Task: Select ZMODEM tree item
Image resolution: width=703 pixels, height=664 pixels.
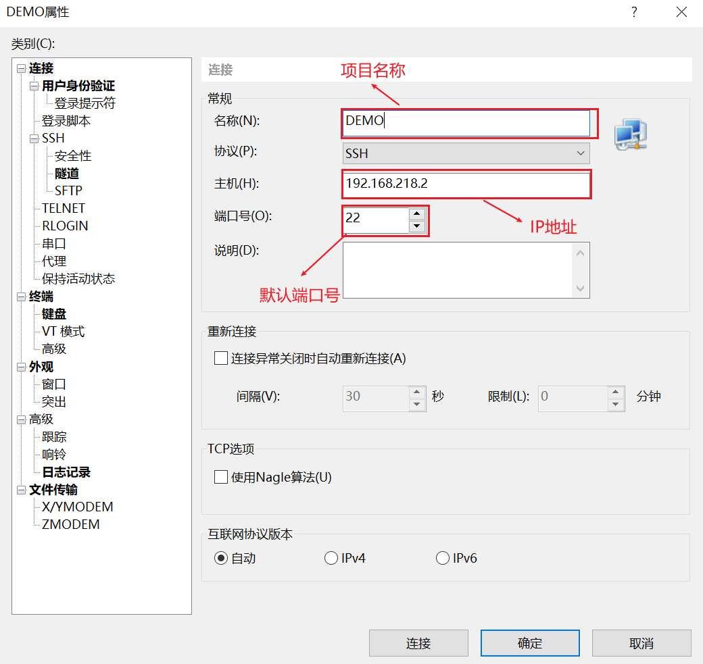Action: [x=71, y=525]
